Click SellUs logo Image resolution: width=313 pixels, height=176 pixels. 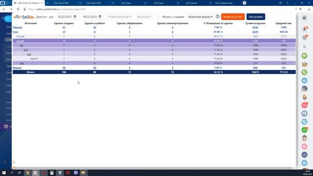point(23,17)
